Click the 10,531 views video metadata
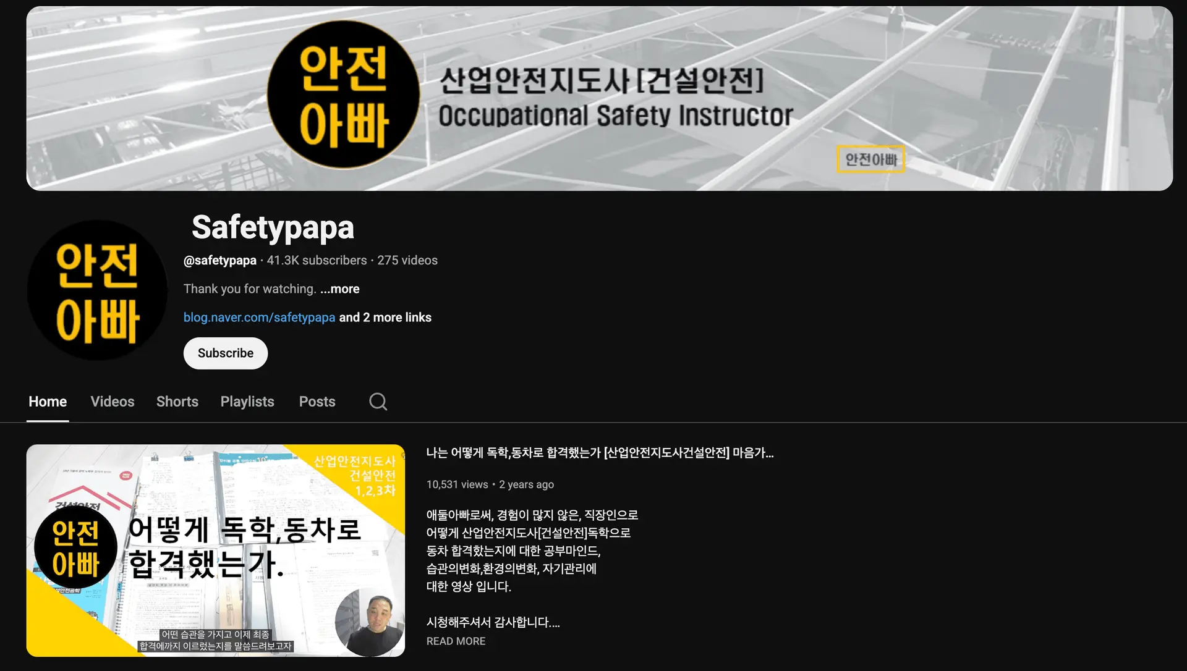The width and height of the screenshot is (1187, 671). 457,484
